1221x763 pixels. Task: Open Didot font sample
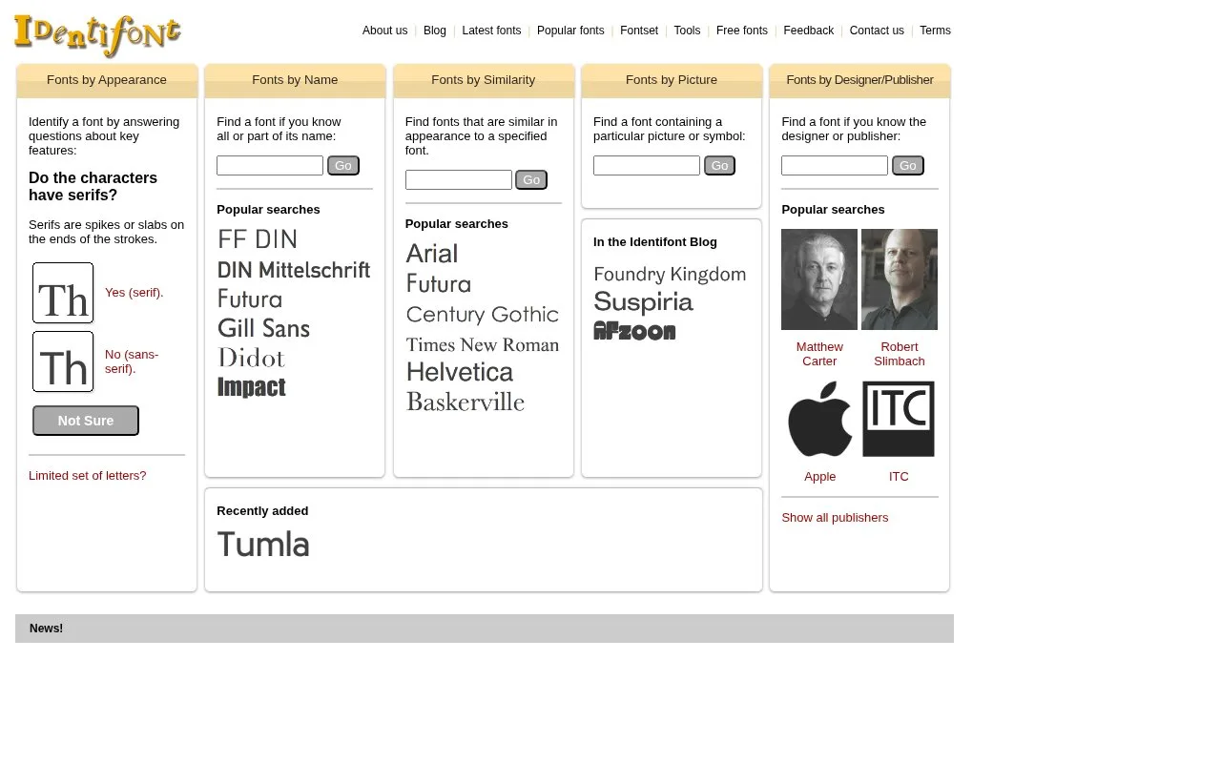pyautogui.click(x=251, y=358)
